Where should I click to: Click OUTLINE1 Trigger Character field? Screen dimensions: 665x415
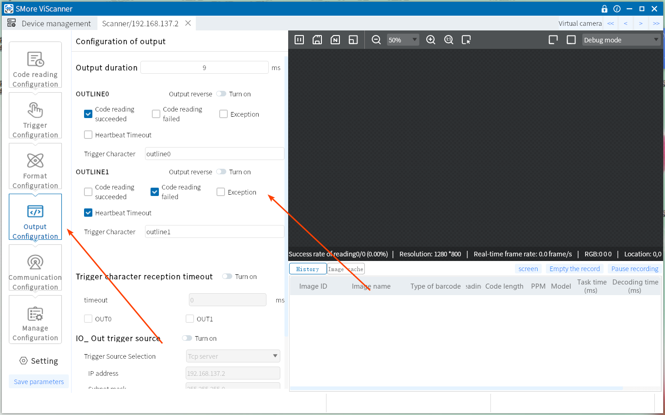[x=215, y=231]
